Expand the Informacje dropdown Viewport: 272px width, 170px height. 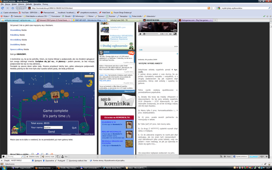[x=79, y=16]
